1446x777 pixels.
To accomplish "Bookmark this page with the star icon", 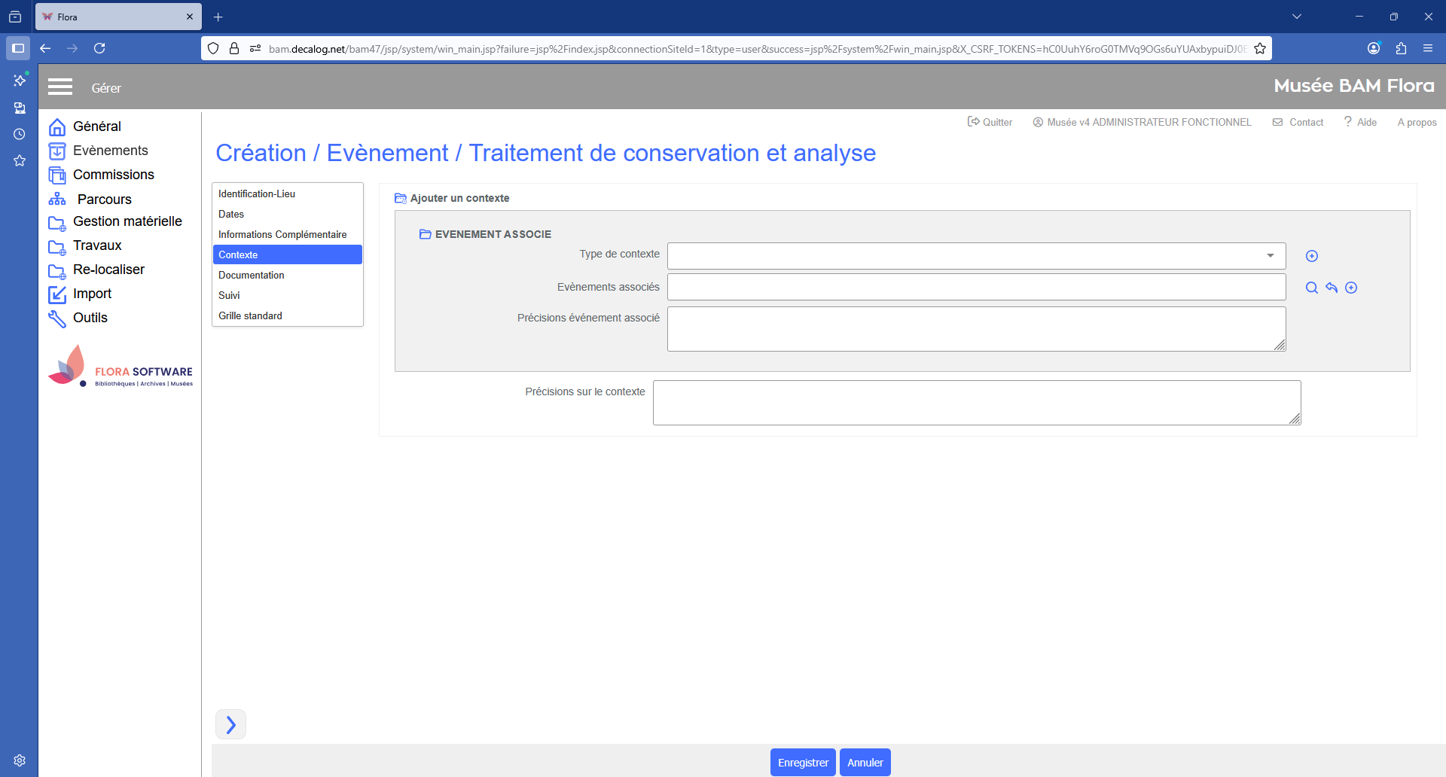I will pos(1260,49).
